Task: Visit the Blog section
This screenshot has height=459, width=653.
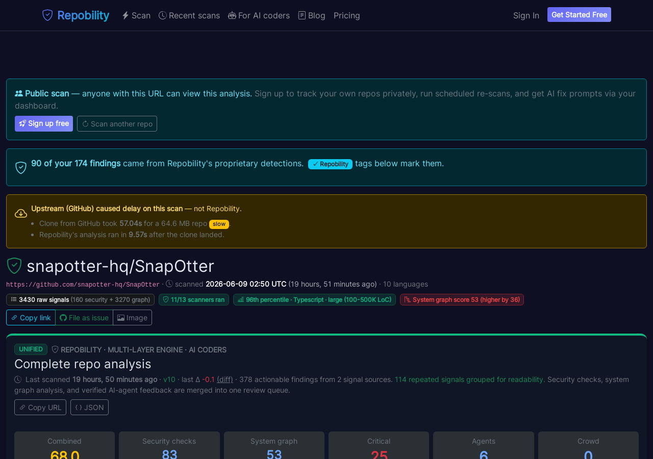Action: (312, 15)
